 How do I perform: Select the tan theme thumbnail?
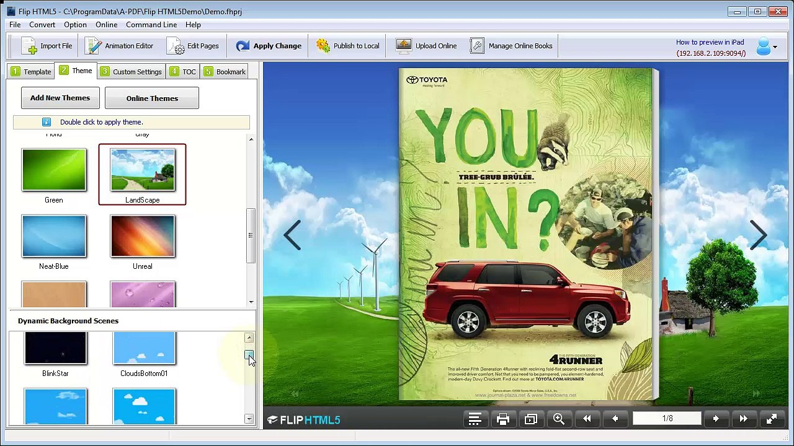(x=54, y=294)
